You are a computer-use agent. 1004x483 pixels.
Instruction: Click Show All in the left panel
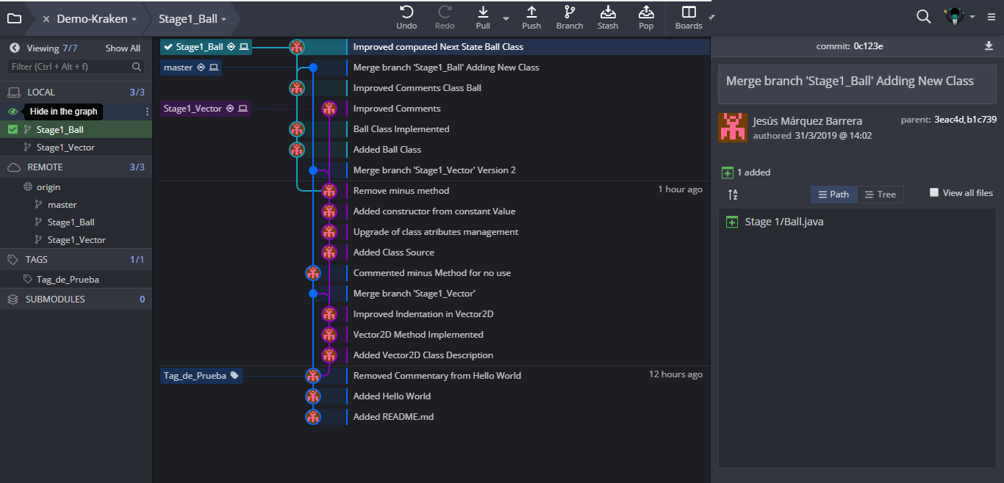[x=122, y=48]
